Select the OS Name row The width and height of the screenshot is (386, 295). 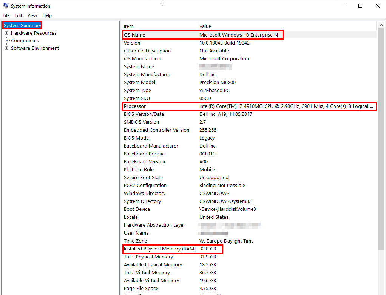170,35
